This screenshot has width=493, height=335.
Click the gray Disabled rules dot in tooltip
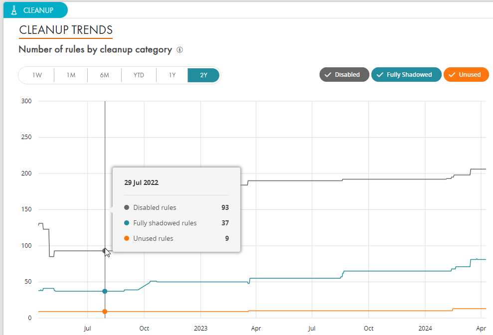pyautogui.click(x=127, y=207)
